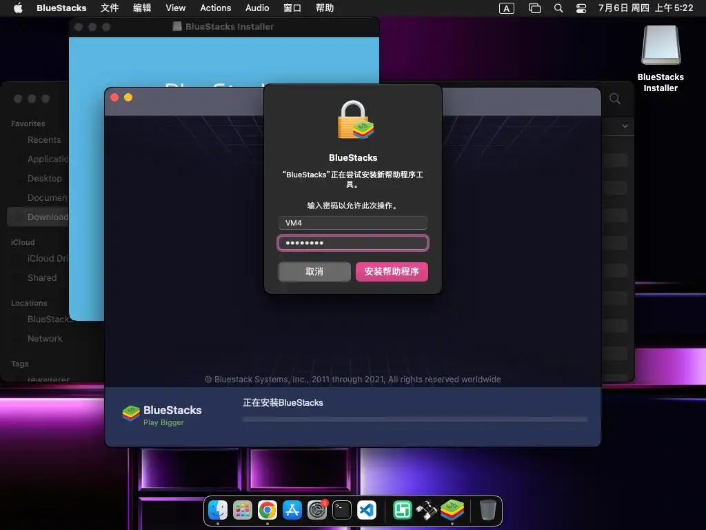
Task: Click 取消 button in password dialog
Action: 314,272
